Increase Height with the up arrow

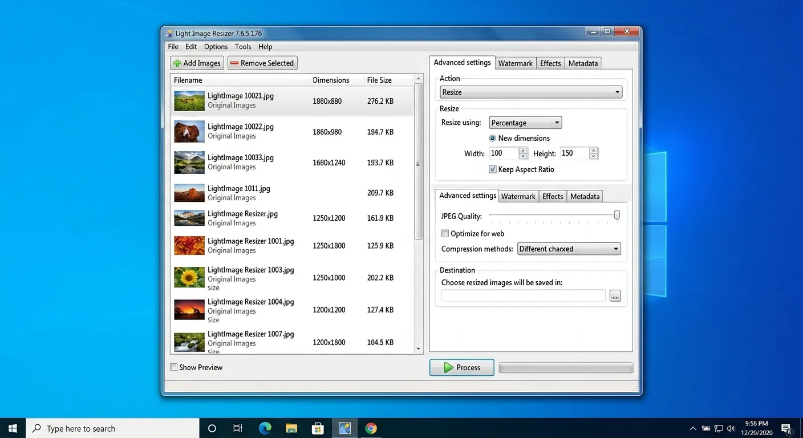tap(594, 151)
